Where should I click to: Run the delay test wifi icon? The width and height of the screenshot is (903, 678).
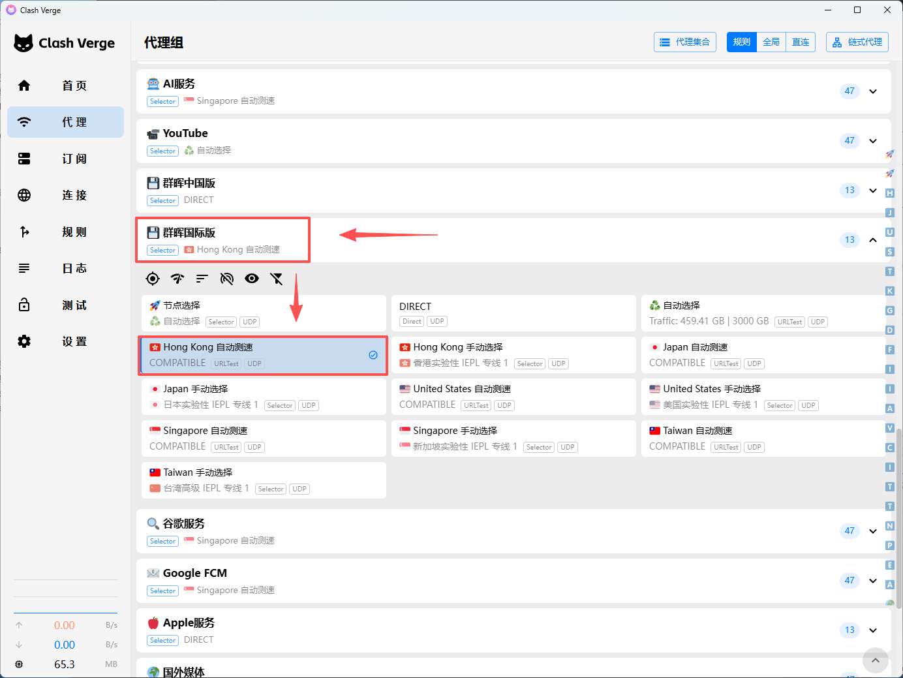(x=177, y=279)
